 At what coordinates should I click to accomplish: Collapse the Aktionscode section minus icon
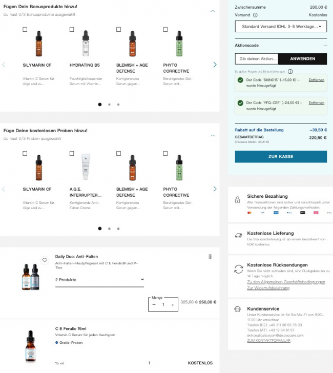325,46
